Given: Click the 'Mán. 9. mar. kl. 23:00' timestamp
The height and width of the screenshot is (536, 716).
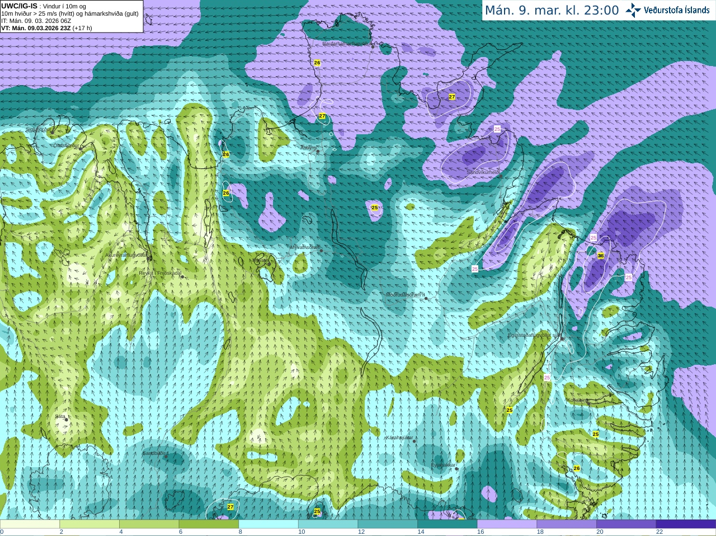Looking at the screenshot, I should tap(552, 10).
